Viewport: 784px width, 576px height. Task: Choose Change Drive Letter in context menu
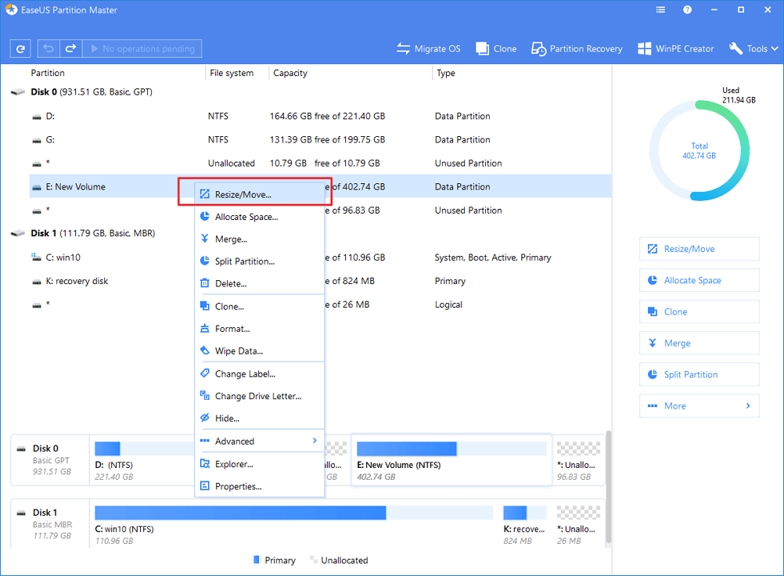pyautogui.click(x=260, y=396)
